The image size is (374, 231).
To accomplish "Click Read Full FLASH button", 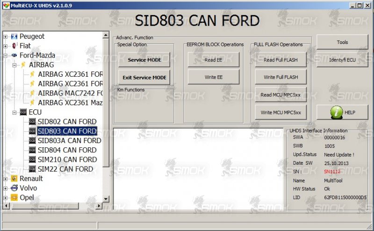I will (281, 60).
